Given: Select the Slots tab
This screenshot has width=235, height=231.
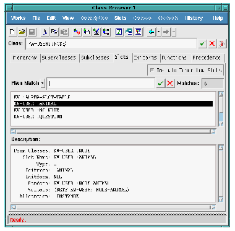Looking at the screenshot, I should 122,57.
